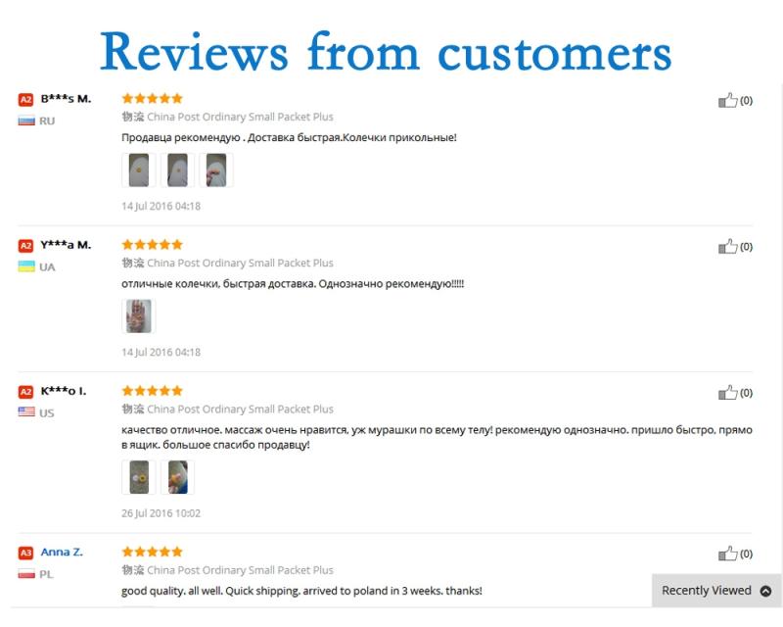This screenshot has width=783, height=627.
Task: Give thumbs-up to K***o I.'s review
Action: tap(728, 393)
